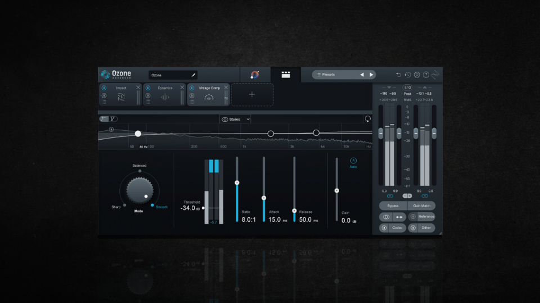540x303 pixels.
Task: Open the Impact module preset list icon
Action: coord(104,102)
